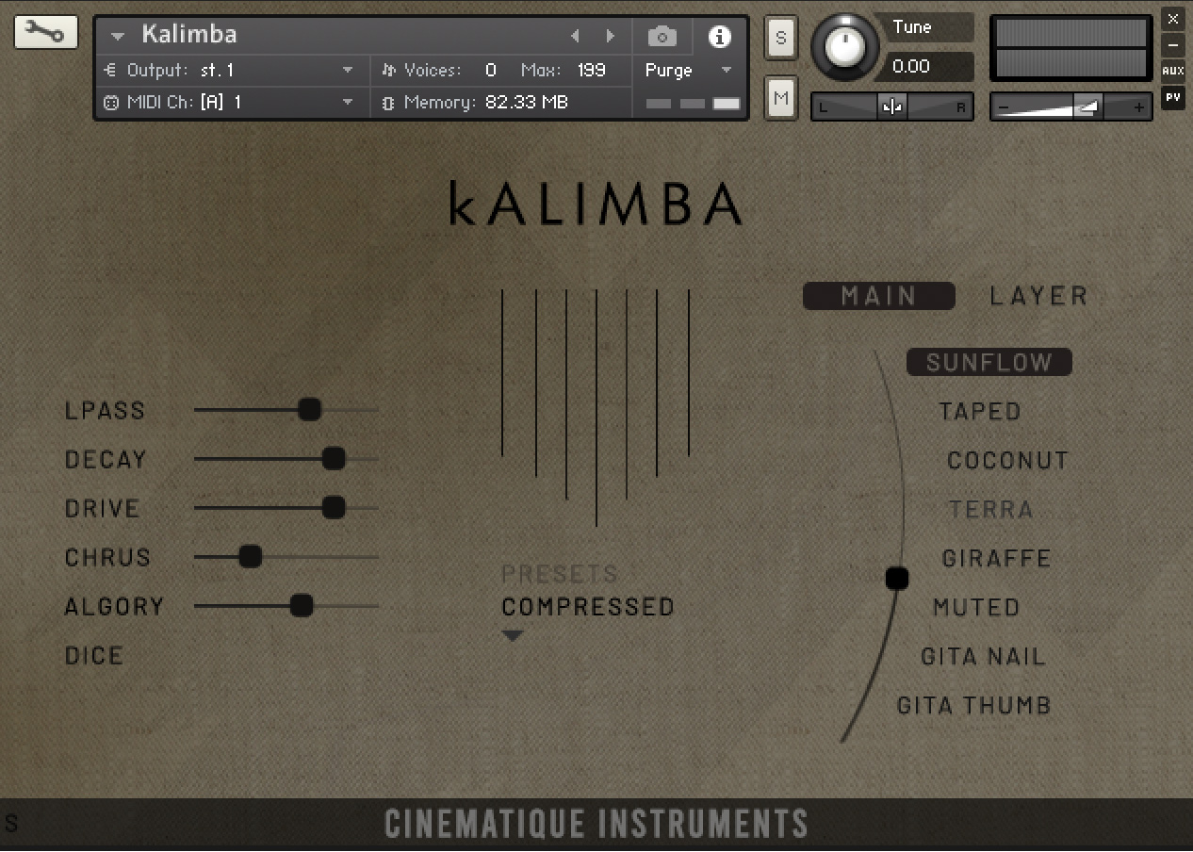Click the volume slider handle
The image size is (1193, 852).
click(1087, 107)
